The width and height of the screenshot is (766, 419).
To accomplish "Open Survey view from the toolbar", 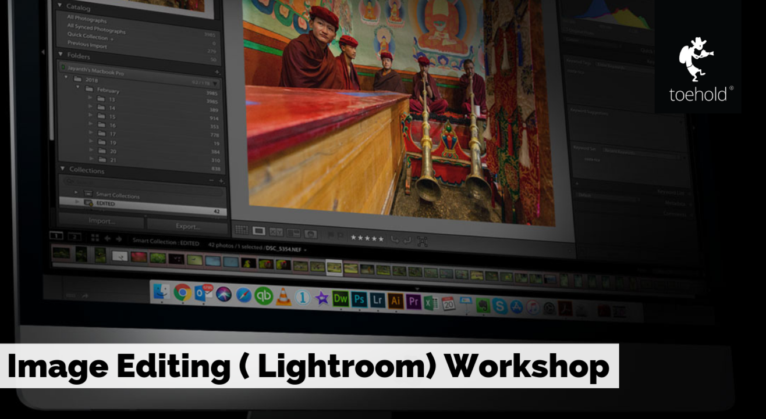I will pos(293,233).
